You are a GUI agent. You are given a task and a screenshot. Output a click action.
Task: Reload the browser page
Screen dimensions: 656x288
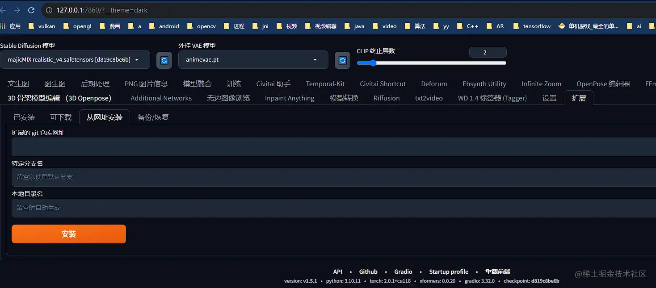click(31, 10)
